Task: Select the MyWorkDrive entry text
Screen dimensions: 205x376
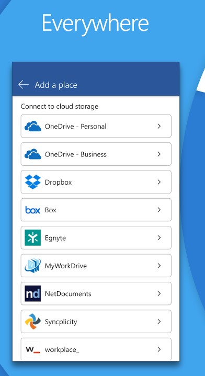Action: pyautogui.click(x=66, y=266)
